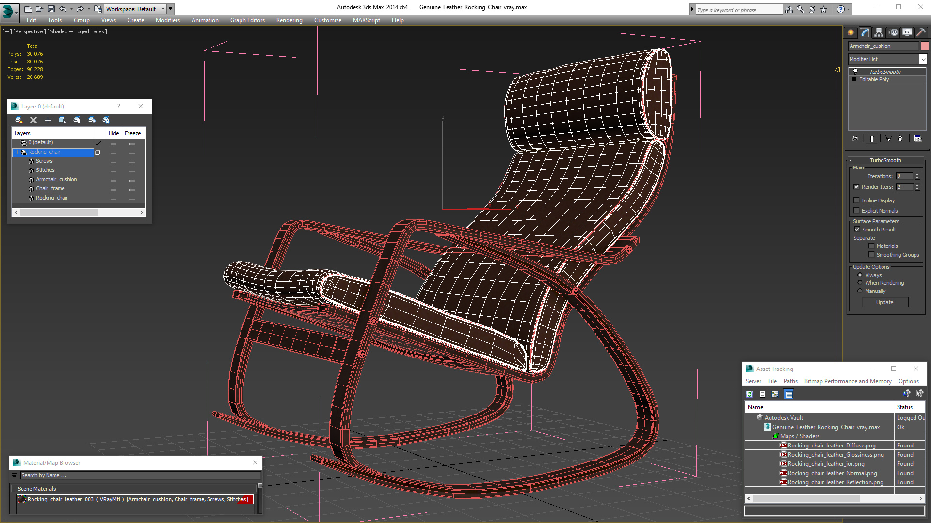Image resolution: width=931 pixels, height=523 pixels.
Task: Click the Perspective viewport label
Action: click(x=30, y=31)
